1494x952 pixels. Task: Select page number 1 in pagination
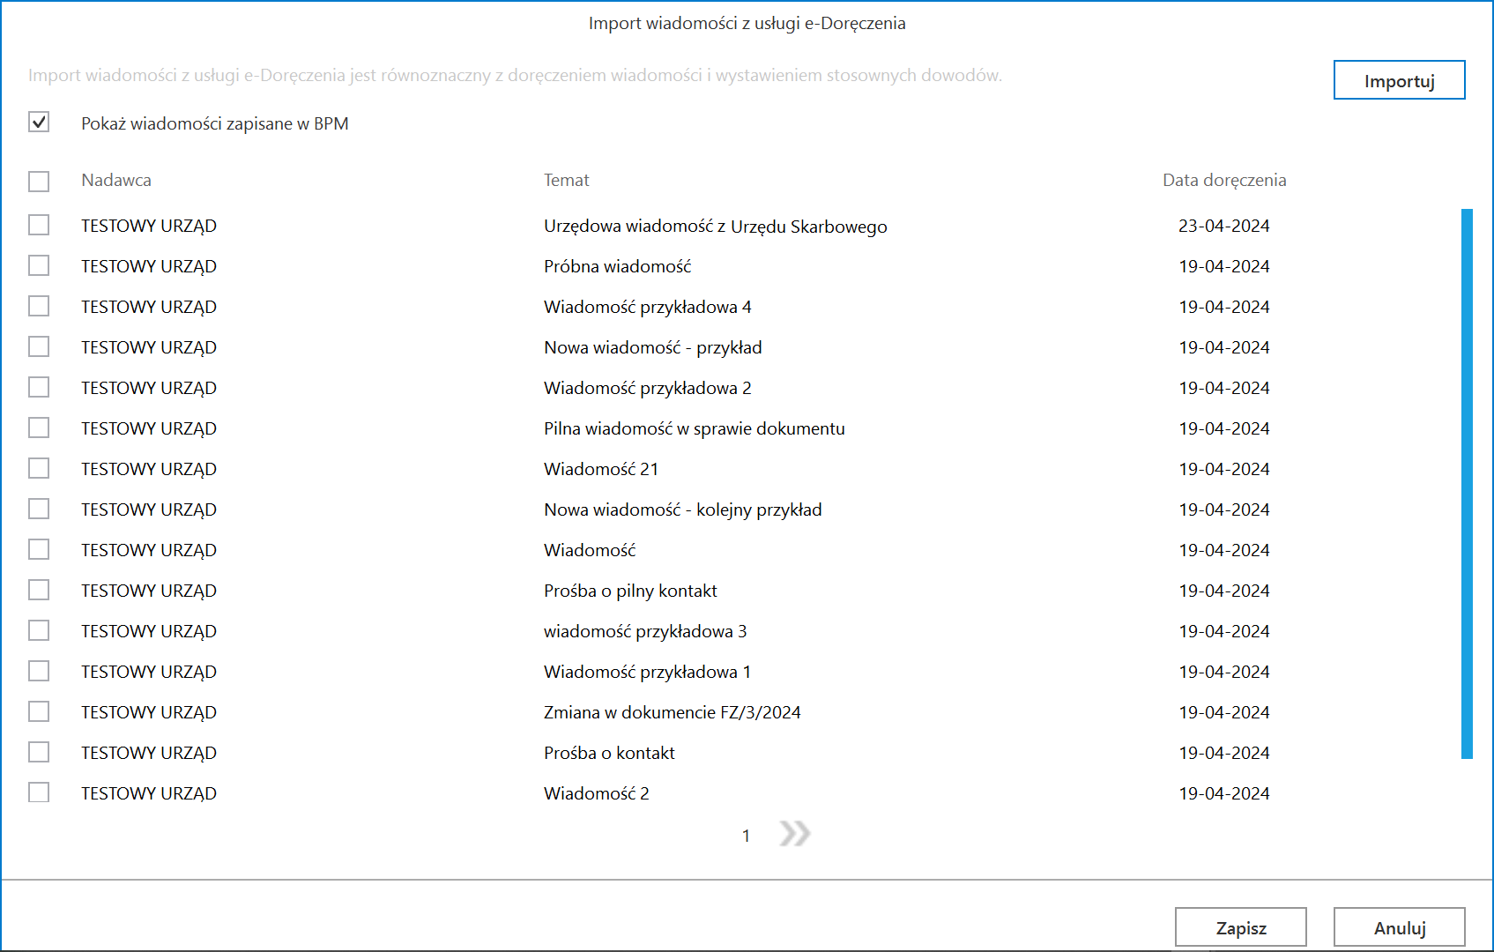pyautogui.click(x=746, y=836)
